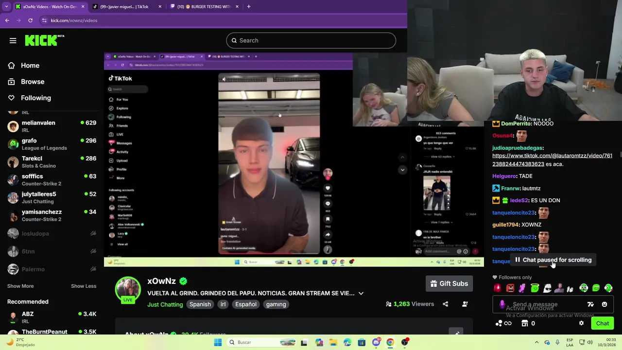Image resolution: width=622 pixels, height=350 pixels.
Task: Insert the red gem emote
Action: coord(498,288)
